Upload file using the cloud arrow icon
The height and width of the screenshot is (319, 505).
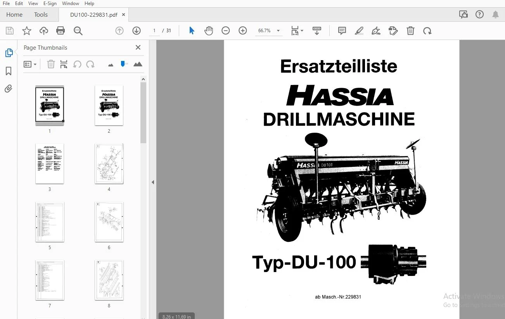tap(44, 31)
